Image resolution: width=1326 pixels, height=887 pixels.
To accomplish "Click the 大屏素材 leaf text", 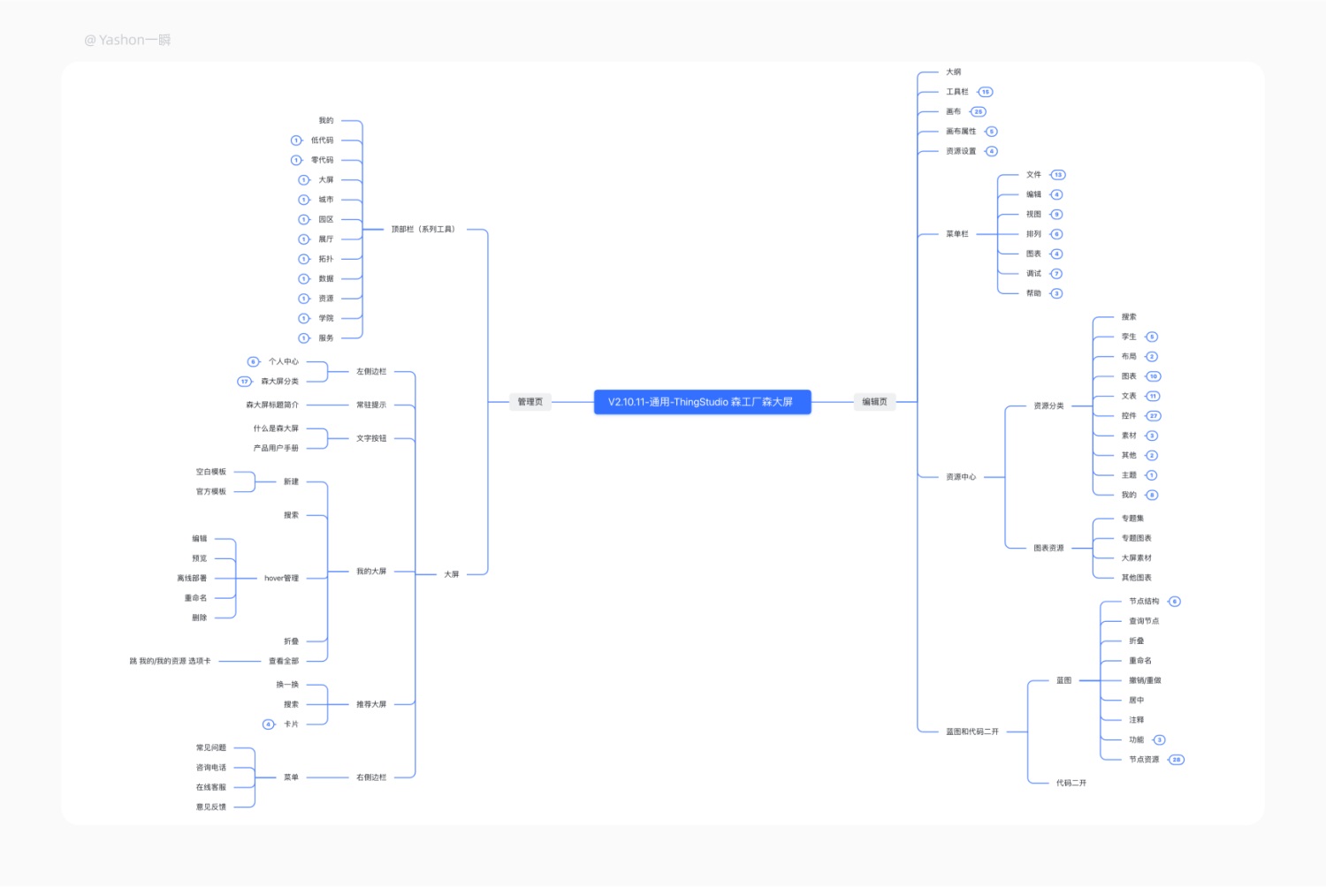I will pos(1137,558).
